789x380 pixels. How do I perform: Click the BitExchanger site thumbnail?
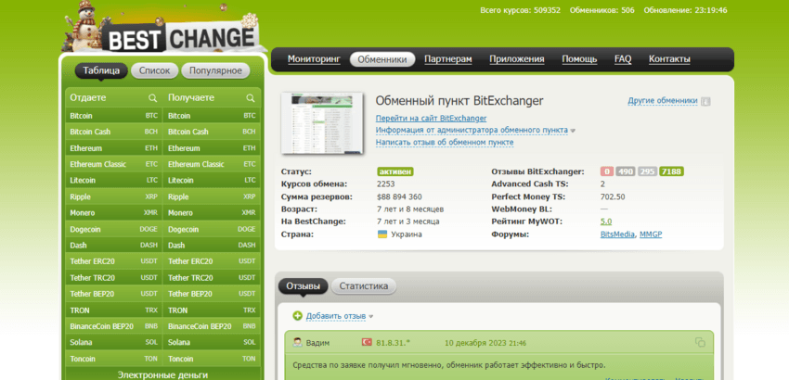tap(320, 121)
